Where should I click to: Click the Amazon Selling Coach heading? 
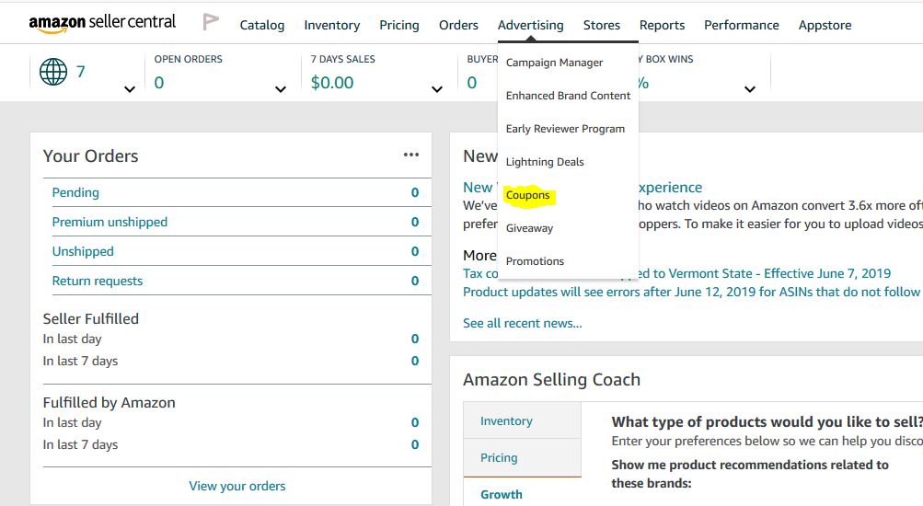[x=551, y=379]
